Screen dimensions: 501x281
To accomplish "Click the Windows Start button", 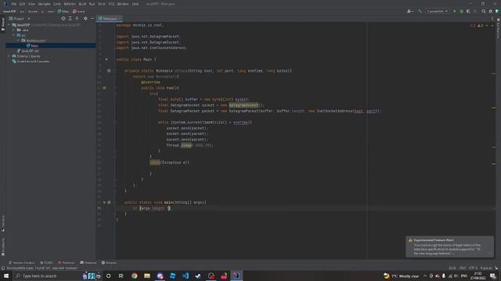I will [x=6, y=276].
